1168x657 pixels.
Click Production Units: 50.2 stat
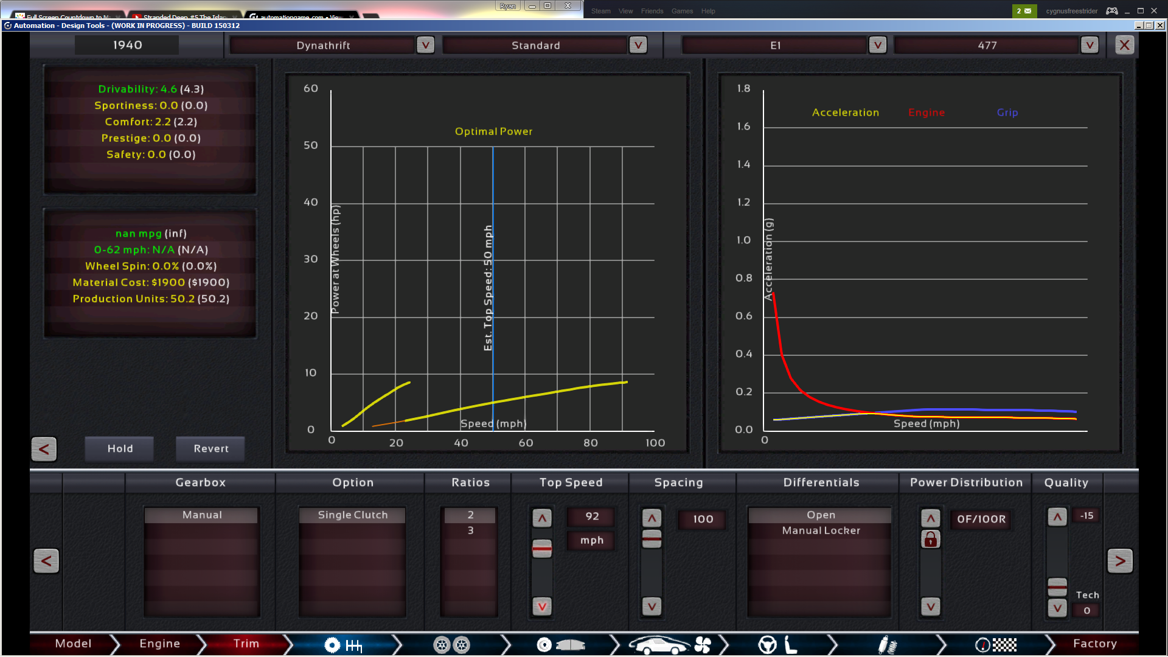pos(151,299)
